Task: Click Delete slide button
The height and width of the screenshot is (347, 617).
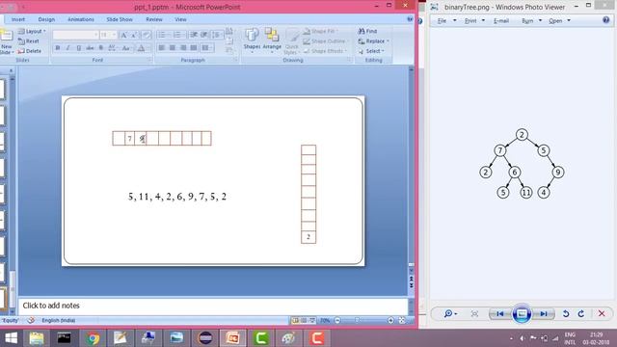Action: tap(30, 51)
